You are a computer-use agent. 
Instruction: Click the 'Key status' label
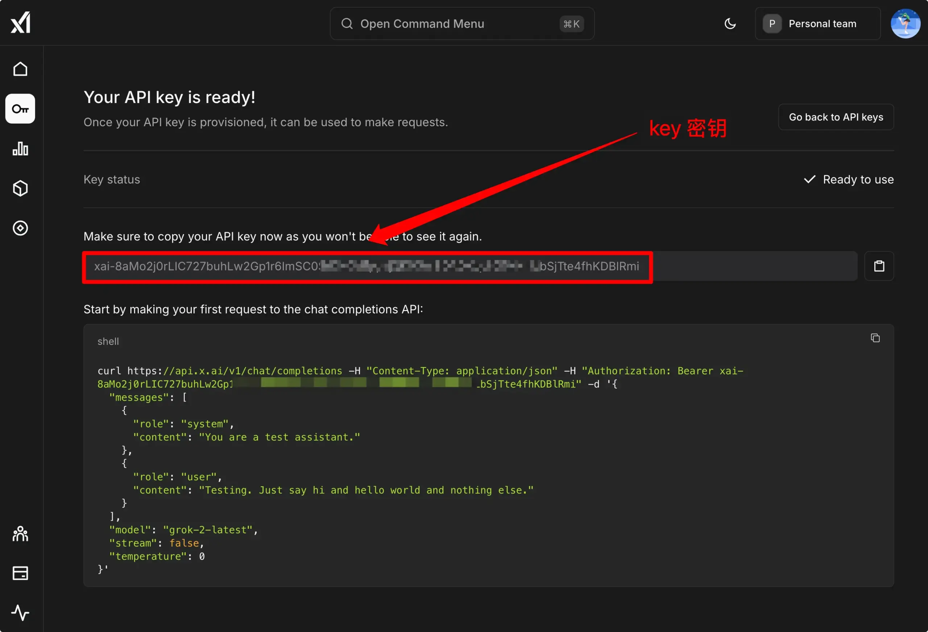tap(112, 179)
